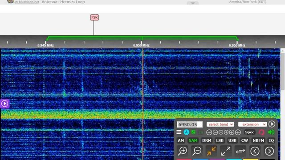This screenshot has height=160, width=285.
Task: Click the largest minus frequency step button
Action: (x=209, y=132)
